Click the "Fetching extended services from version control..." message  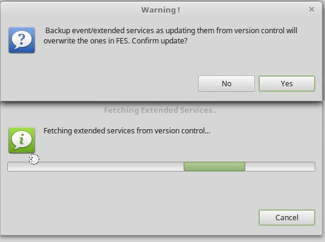pos(127,131)
